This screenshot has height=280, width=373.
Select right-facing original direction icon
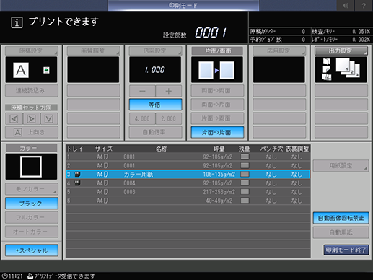click(x=32, y=118)
